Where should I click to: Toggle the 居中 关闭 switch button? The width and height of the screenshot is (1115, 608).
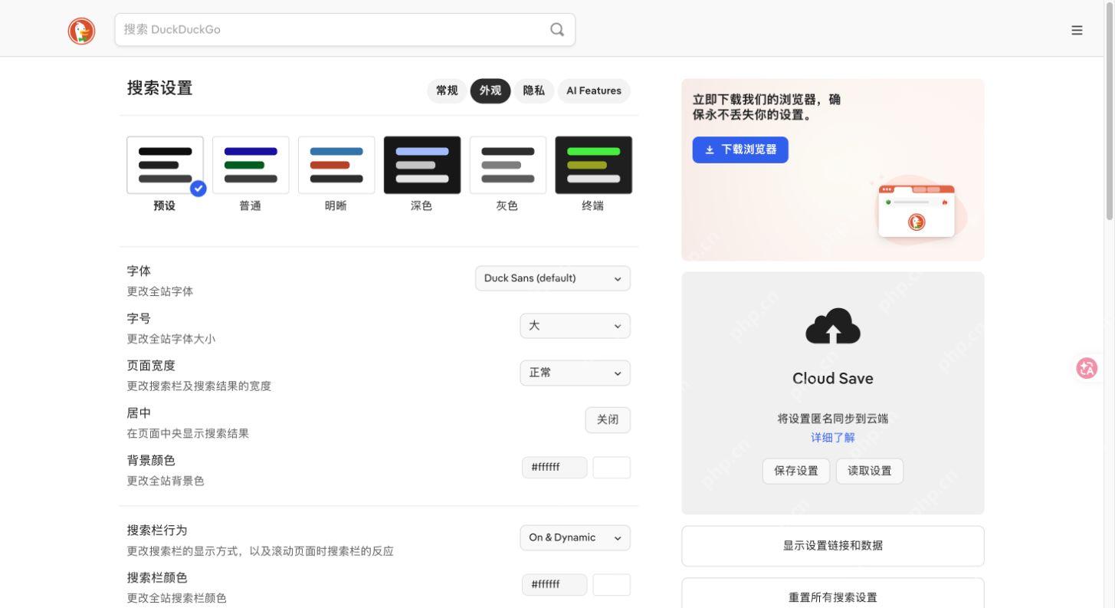(x=608, y=420)
